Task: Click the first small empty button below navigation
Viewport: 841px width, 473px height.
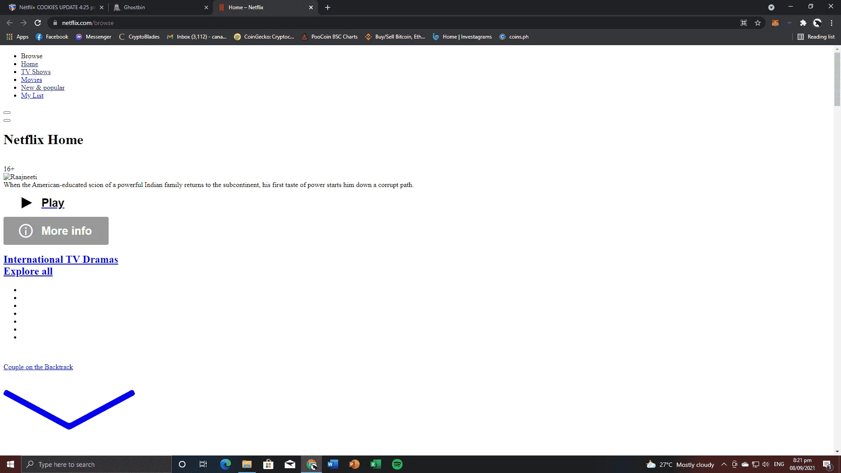Action: (7, 113)
